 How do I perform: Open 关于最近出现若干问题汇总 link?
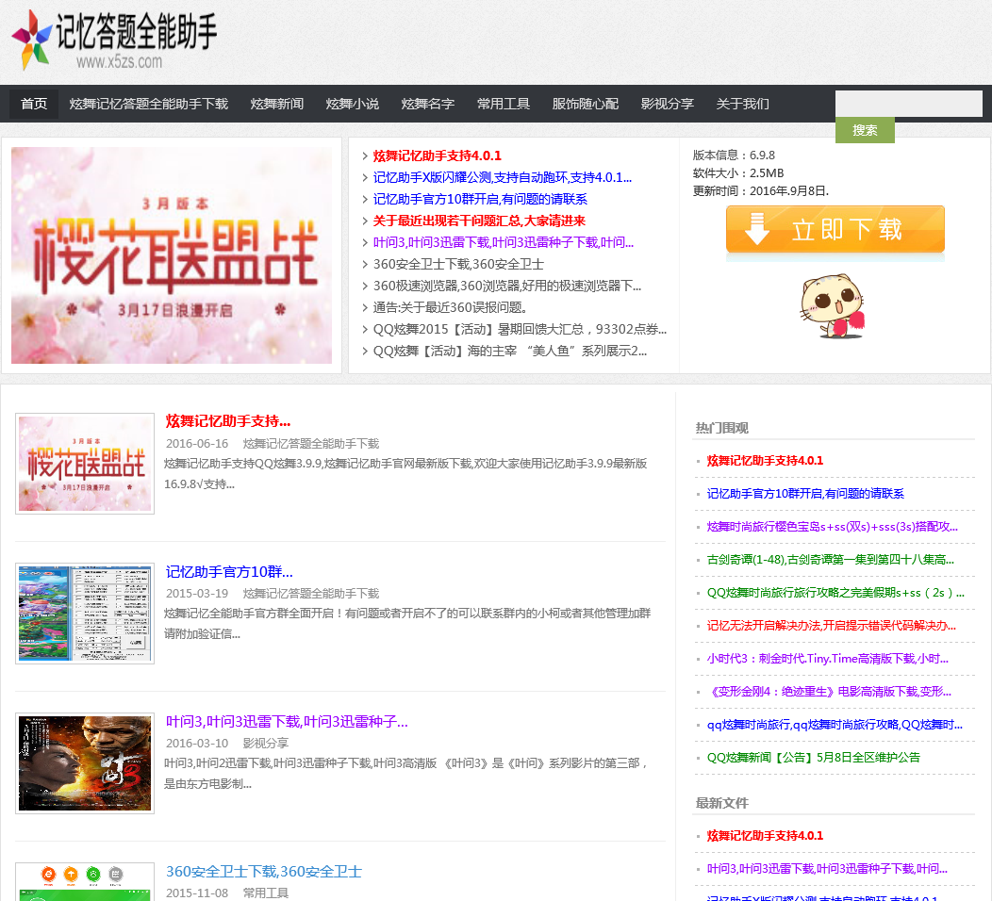479,221
